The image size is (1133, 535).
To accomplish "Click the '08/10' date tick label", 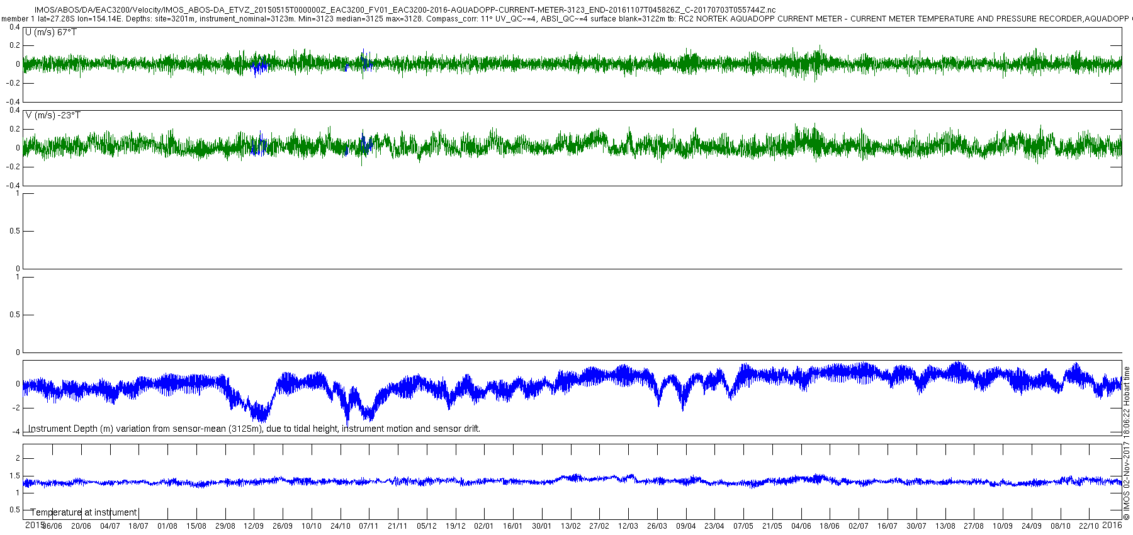I will tap(1060, 526).
